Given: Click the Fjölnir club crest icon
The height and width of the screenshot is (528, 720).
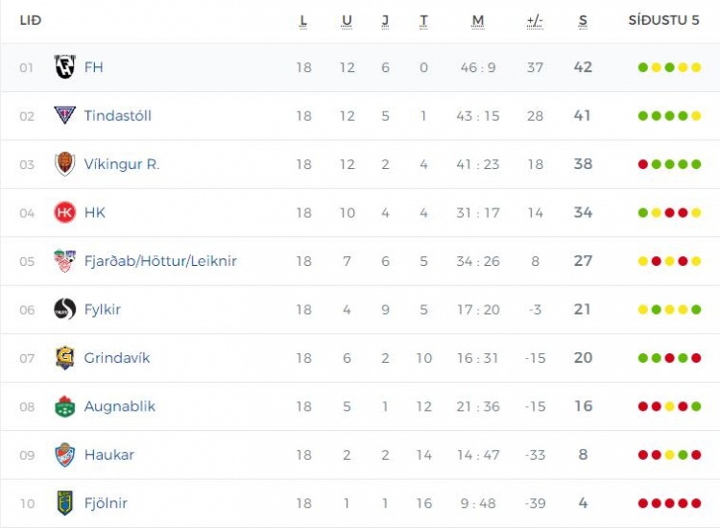Looking at the screenshot, I should [64, 503].
